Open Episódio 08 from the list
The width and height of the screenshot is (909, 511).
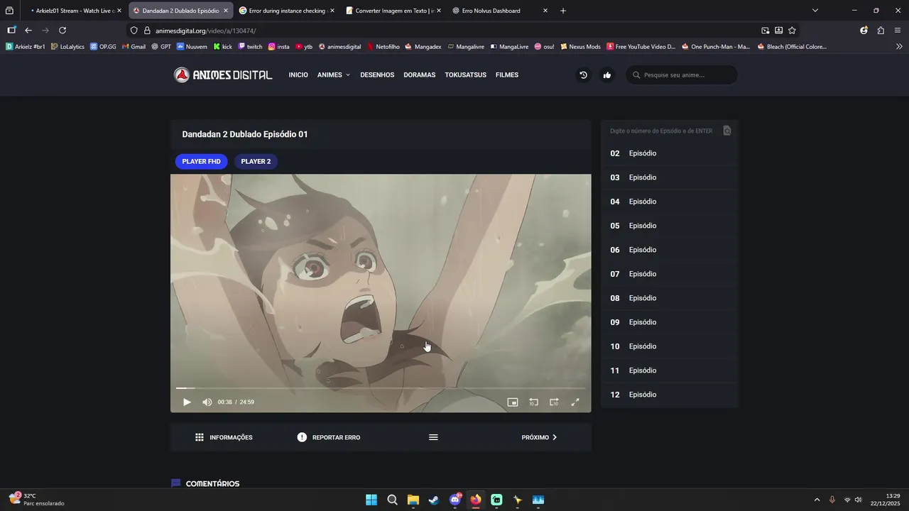pyautogui.click(x=670, y=298)
